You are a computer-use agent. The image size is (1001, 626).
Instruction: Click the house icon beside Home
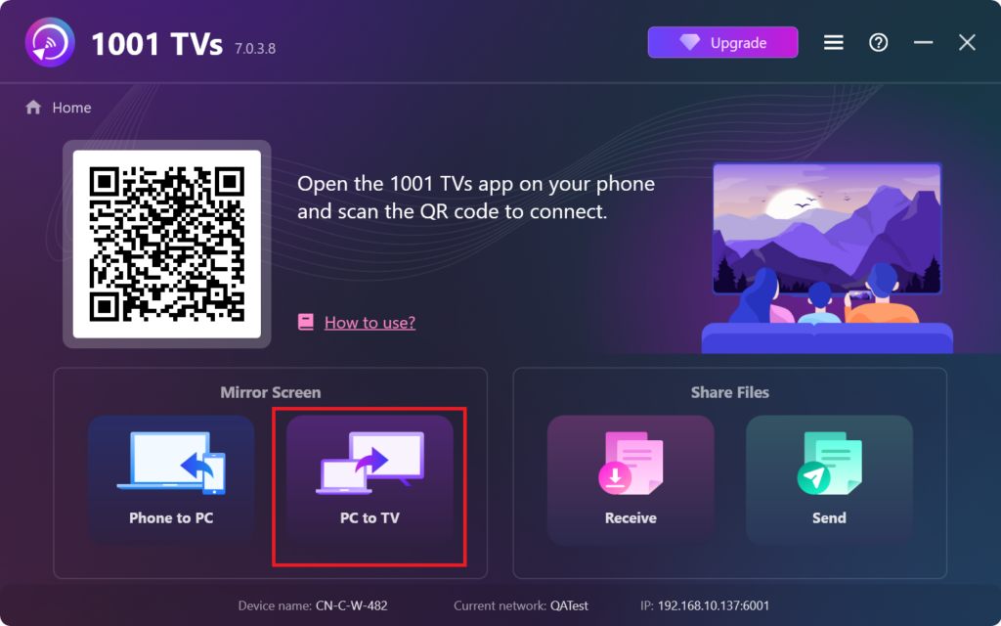click(33, 108)
